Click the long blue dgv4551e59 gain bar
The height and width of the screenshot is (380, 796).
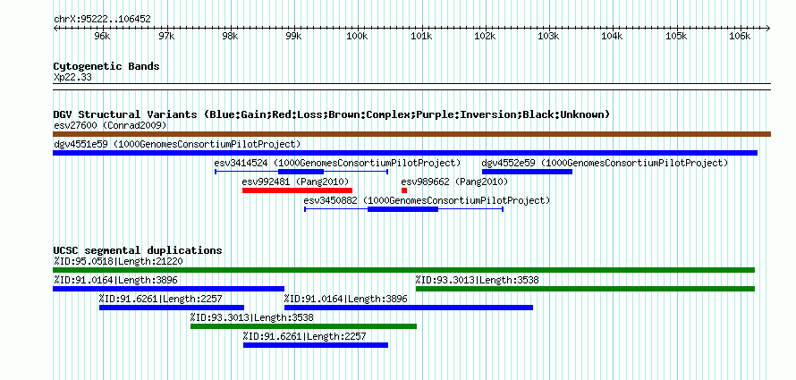point(405,153)
